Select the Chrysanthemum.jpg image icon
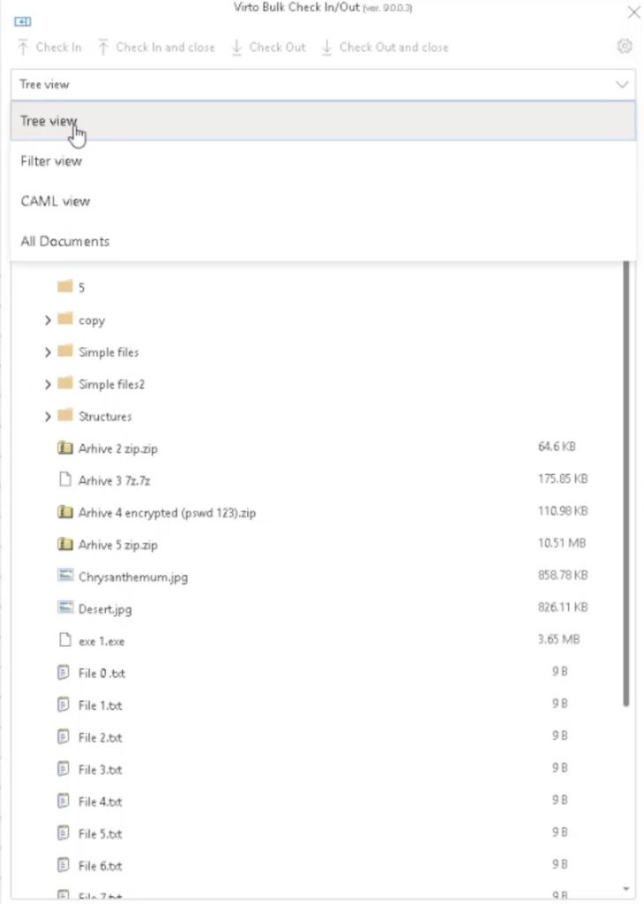The image size is (644, 904). click(65, 576)
